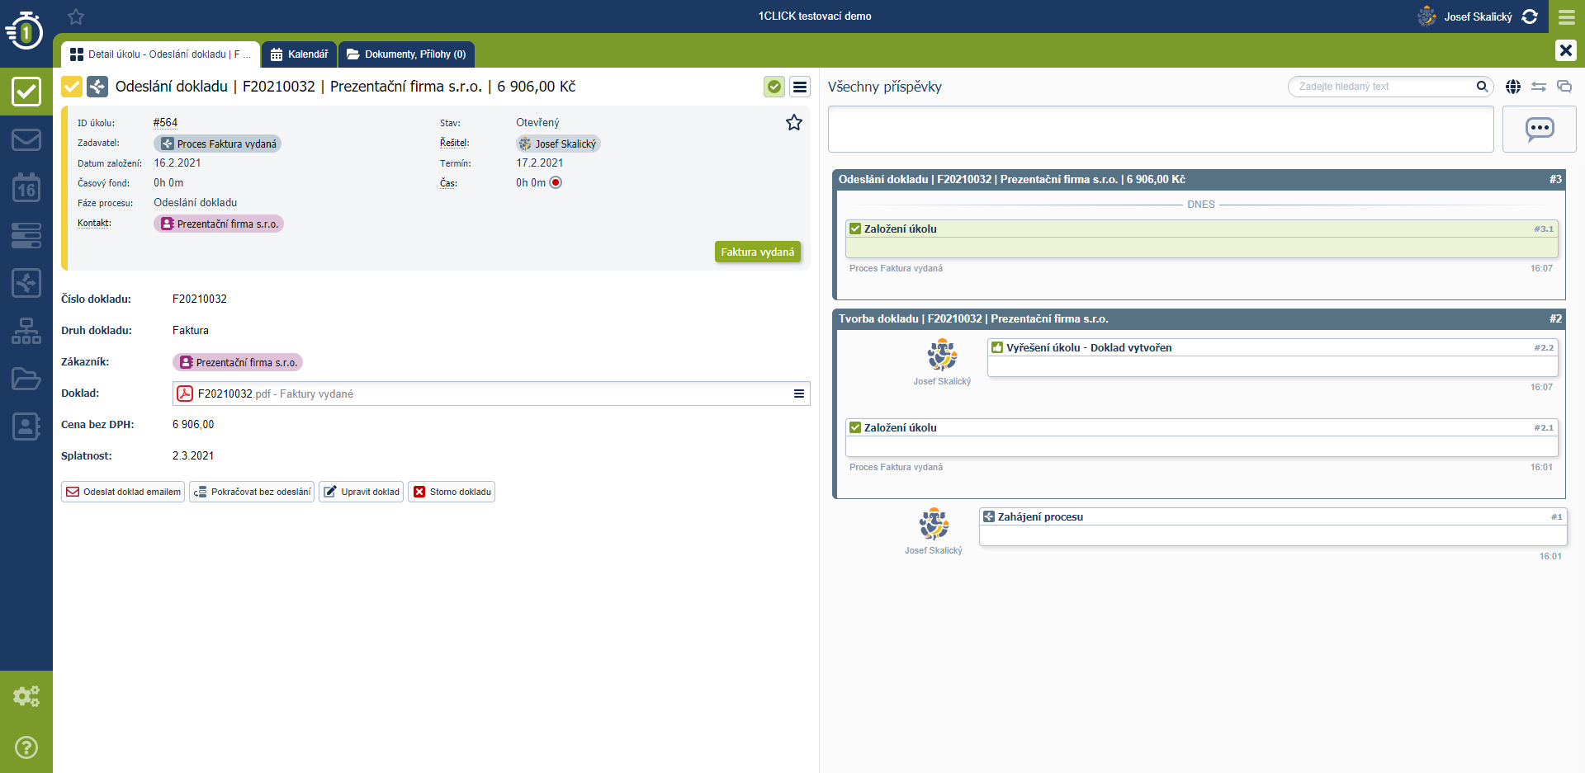Click the globe icon in posts panel
The width and height of the screenshot is (1585, 773).
(1513, 87)
